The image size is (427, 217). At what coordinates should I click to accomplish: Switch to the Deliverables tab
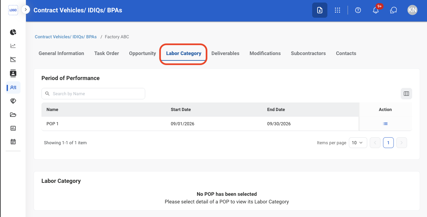pyautogui.click(x=226, y=53)
